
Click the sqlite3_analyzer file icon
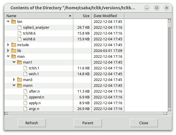point(20,27)
